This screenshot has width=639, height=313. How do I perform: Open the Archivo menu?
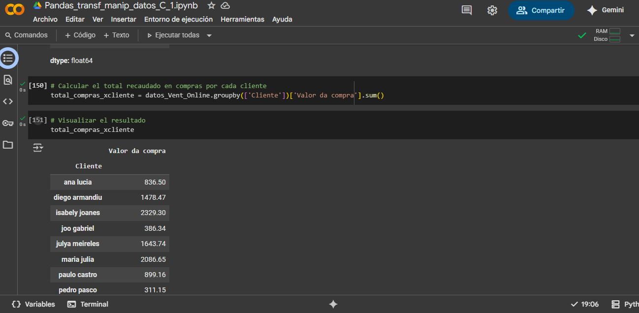[45, 19]
